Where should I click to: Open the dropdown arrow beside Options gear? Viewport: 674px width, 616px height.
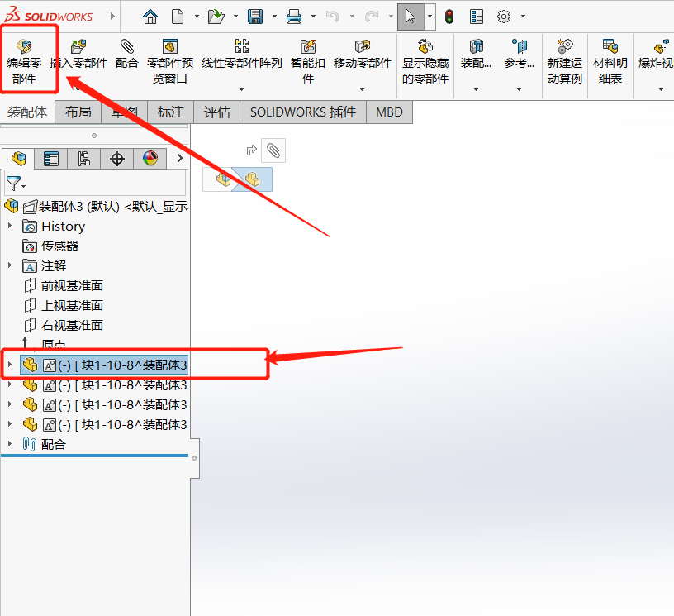tap(523, 16)
